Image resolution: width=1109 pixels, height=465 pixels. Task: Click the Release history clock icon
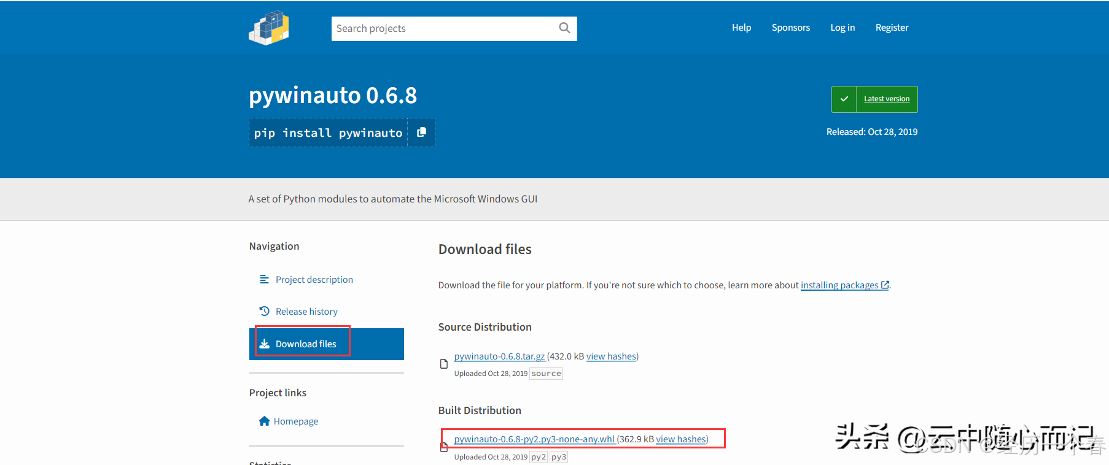point(264,311)
